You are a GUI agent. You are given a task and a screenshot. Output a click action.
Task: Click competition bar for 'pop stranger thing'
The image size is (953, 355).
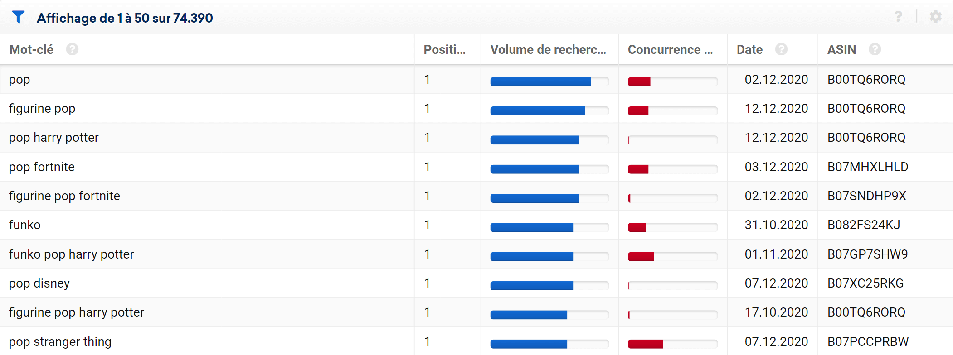[672, 344]
